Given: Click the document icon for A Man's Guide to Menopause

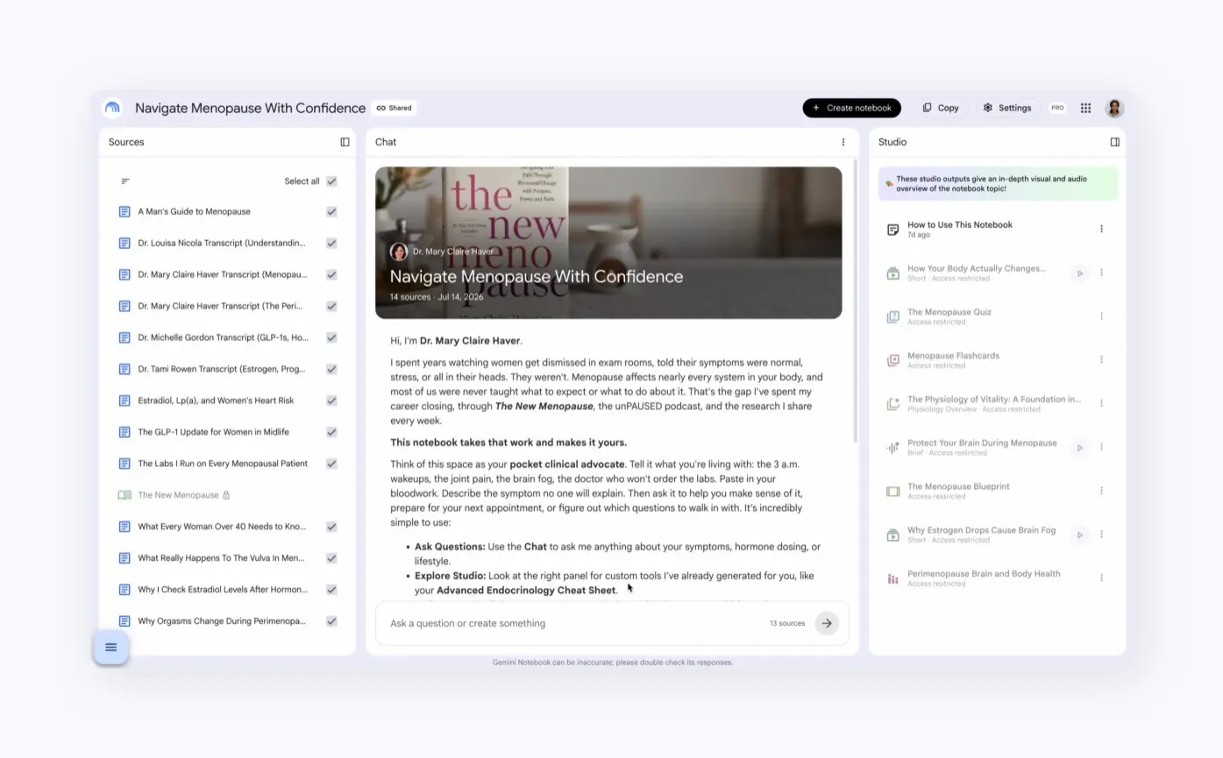Looking at the screenshot, I should tap(124, 212).
